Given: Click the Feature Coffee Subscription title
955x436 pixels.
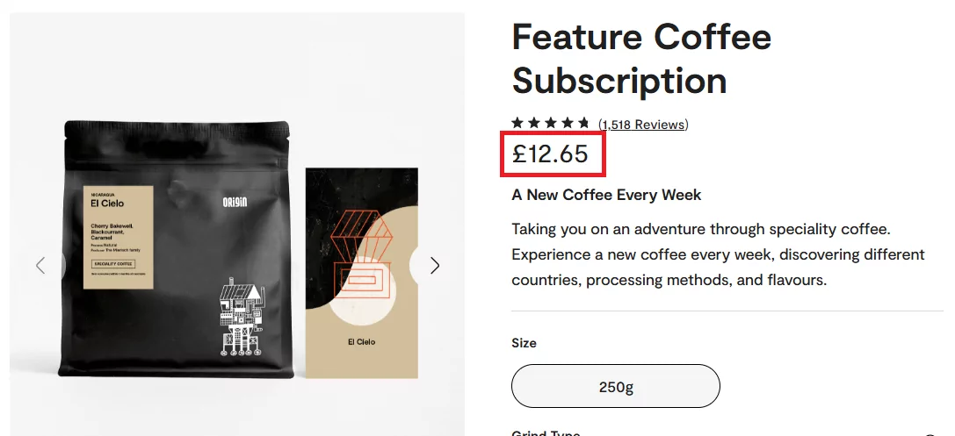Looking at the screenshot, I should pos(641,59).
